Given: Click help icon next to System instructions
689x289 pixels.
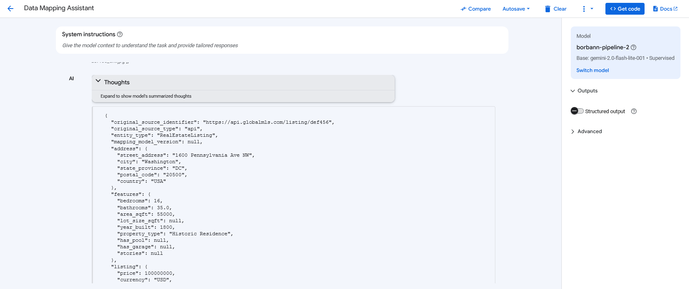Looking at the screenshot, I should (120, 35).
